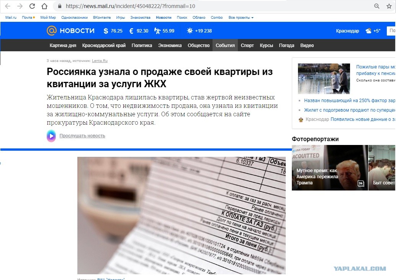The height and width of the screenshot is (280, 396).
Task: Switch to Общество section
Action: pyautogui.click(x=198, y=46)
